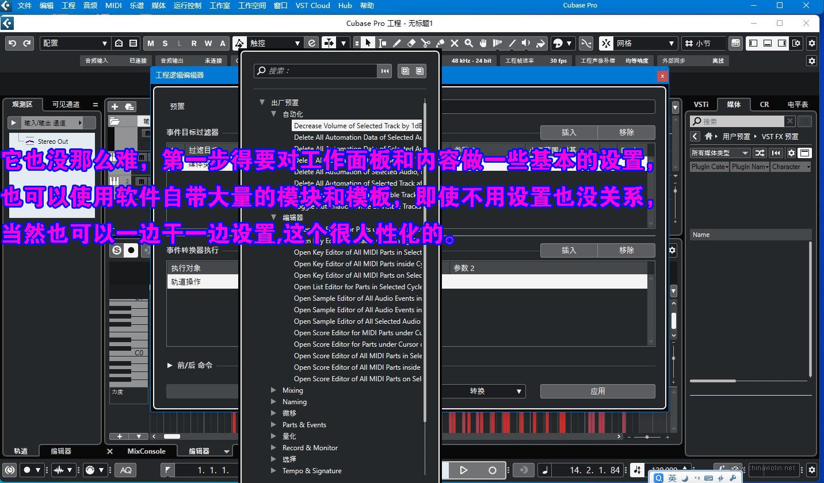Expand the 前/后 命令 section
824x483 pixels.
click(170, 365)
